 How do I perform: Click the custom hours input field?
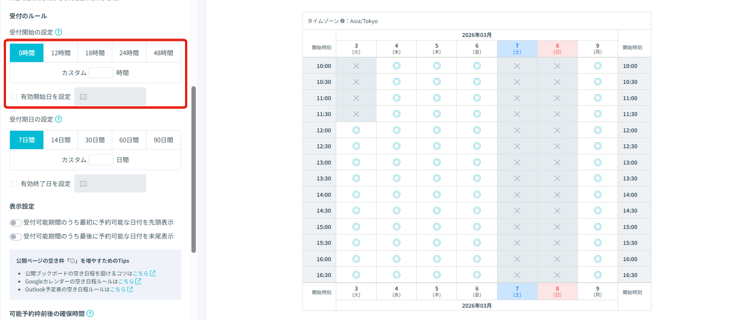(101, 73)
